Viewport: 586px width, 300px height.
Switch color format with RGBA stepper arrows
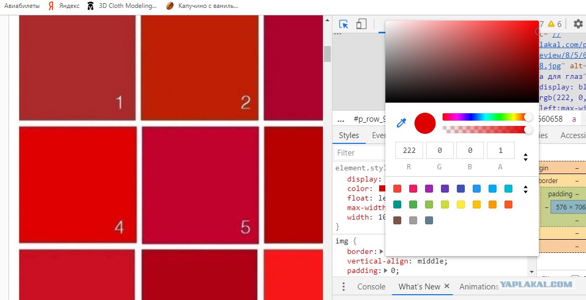click(526, 157)
